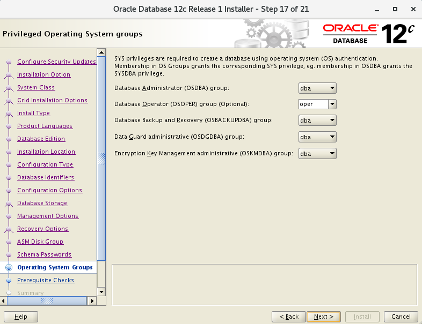Screen dimensions: 422x324
Task: Go to the Installation Option step
Action: click(43, 74)
